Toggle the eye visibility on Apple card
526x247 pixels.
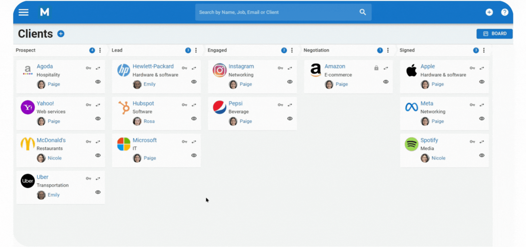(x=482, y=82)
